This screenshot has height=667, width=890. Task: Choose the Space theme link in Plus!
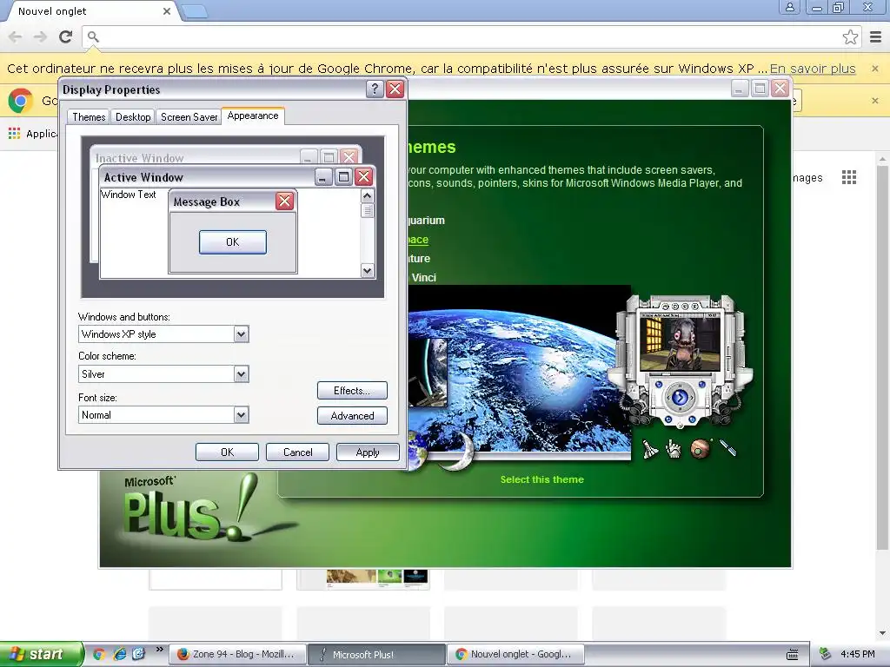pyautogui.click(x=418, y=240)
